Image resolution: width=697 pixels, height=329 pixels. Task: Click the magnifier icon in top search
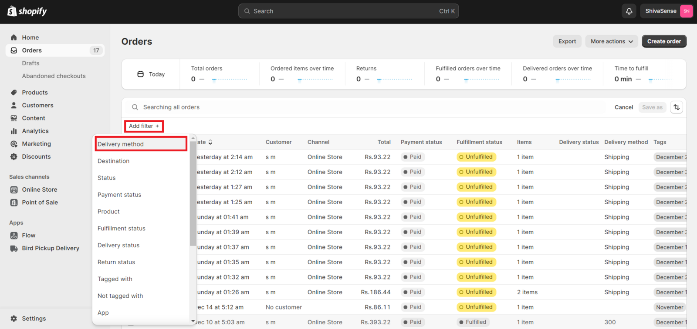[247, 11]
